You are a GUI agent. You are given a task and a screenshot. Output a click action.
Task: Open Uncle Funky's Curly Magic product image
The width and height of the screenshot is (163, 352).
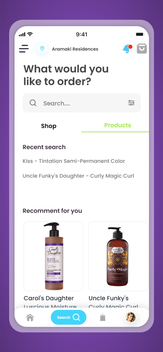(x=118, y=256)
